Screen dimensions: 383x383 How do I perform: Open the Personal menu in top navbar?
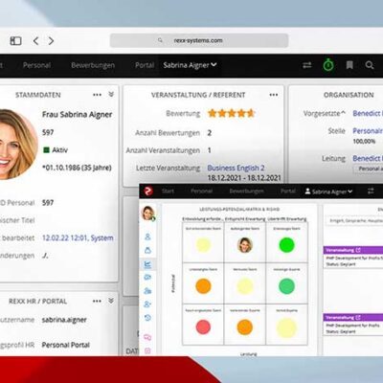coord(36,65)
